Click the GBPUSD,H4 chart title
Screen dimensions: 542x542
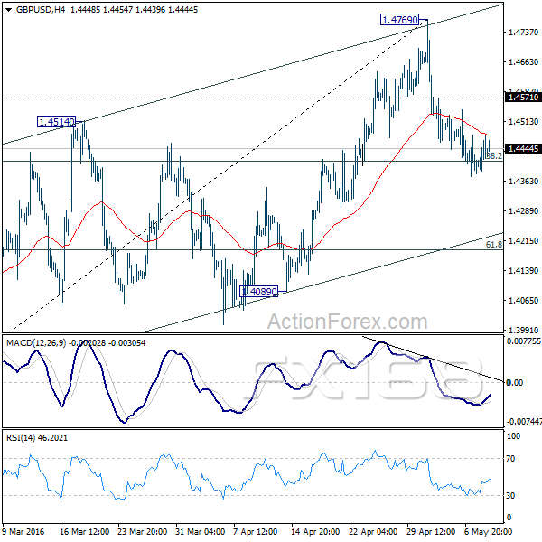(29, 7)
